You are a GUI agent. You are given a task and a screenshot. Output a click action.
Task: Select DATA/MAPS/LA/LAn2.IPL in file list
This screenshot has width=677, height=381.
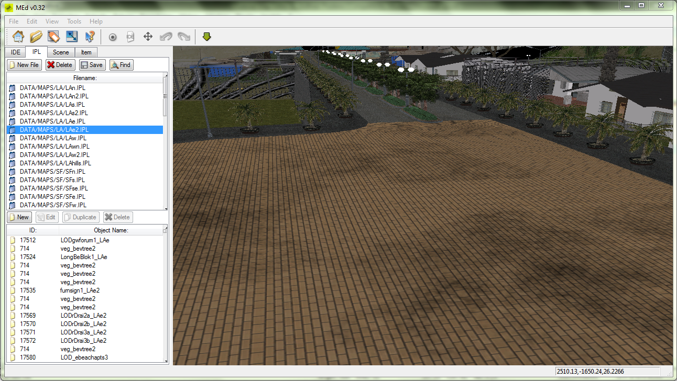(x=85, y=96)
